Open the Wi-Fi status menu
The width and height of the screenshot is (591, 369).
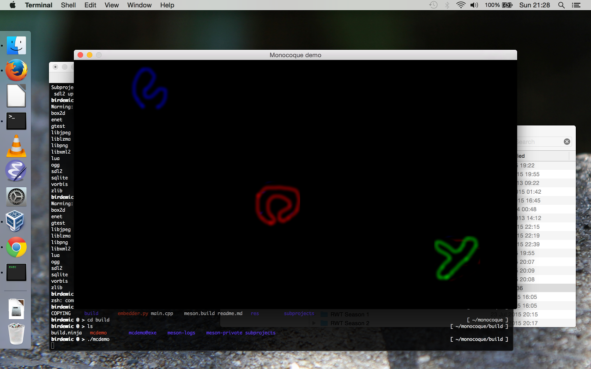pos(461,5)
